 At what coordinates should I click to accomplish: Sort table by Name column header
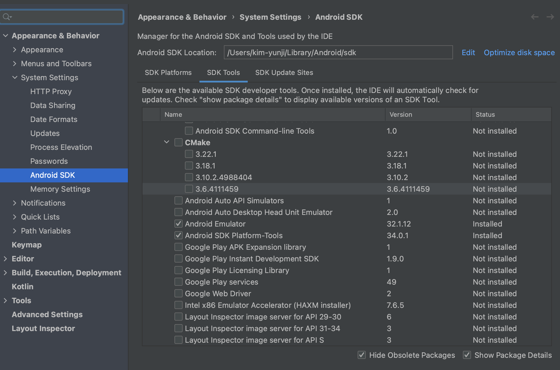tap(272, 114)
